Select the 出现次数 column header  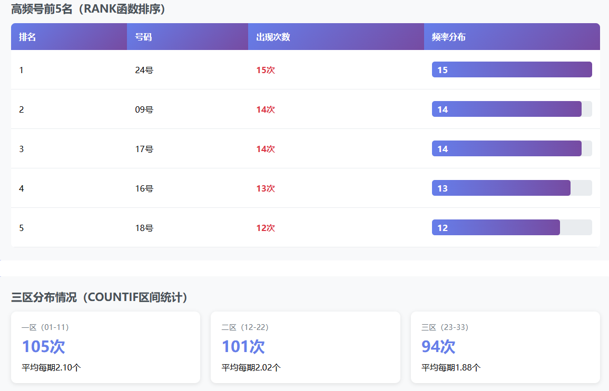[273, 37]
